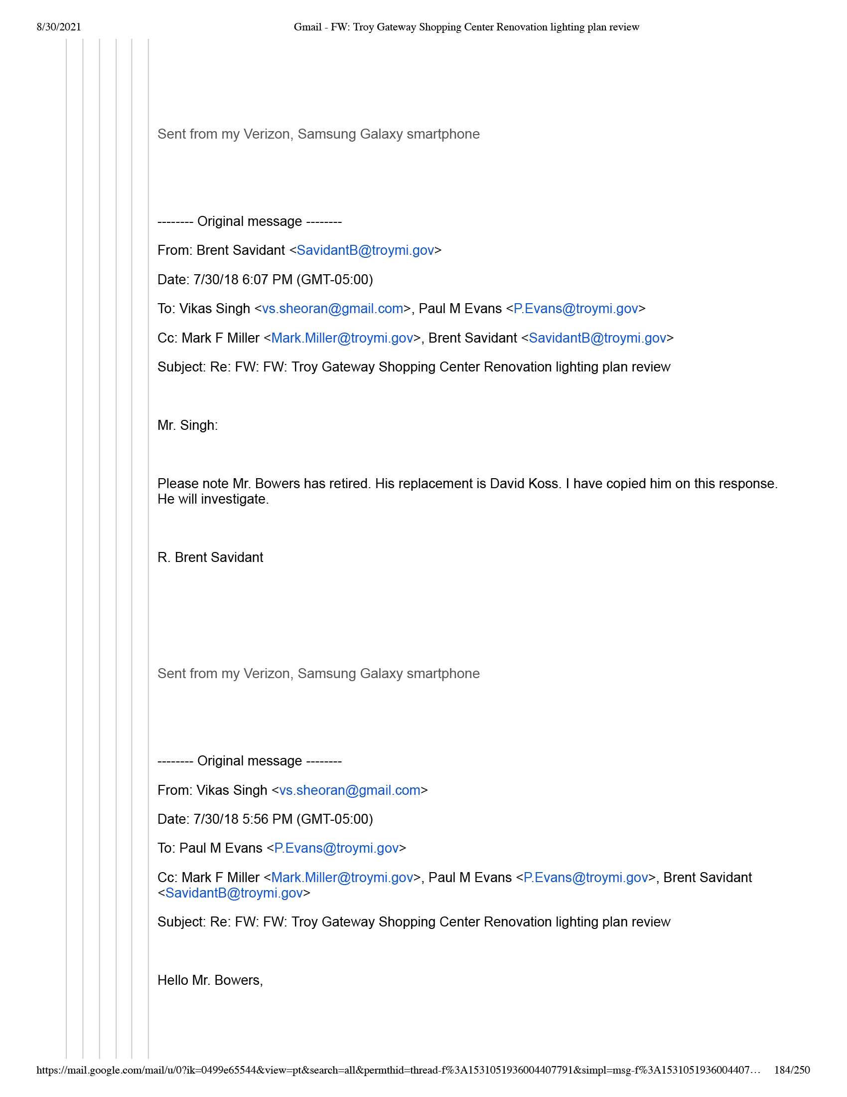Click the Mark.Miller@troymi.gov link in the 5:56 PM message Cc line
The width and height of the screenshot is (847, 1097).
[x=342, y=878]
